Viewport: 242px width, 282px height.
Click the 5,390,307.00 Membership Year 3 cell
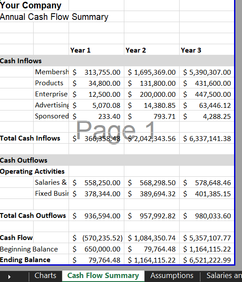(207, 72)
